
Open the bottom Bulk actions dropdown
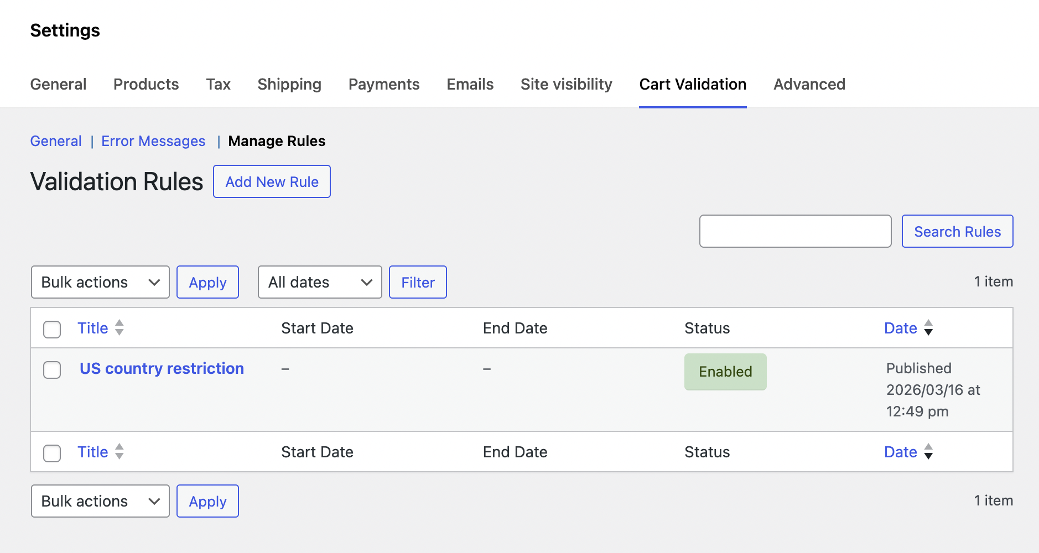coord(100,501)
